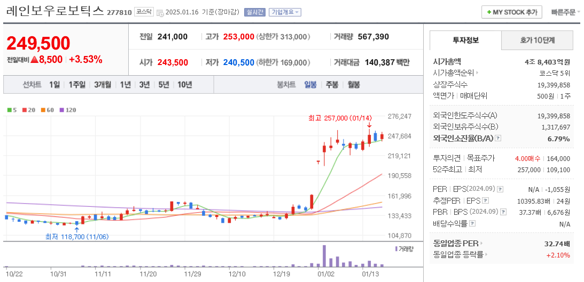Click the 동일업종 등락률 value +2.10%
Viewport: 584px width, 282px height.
point(558,255)
